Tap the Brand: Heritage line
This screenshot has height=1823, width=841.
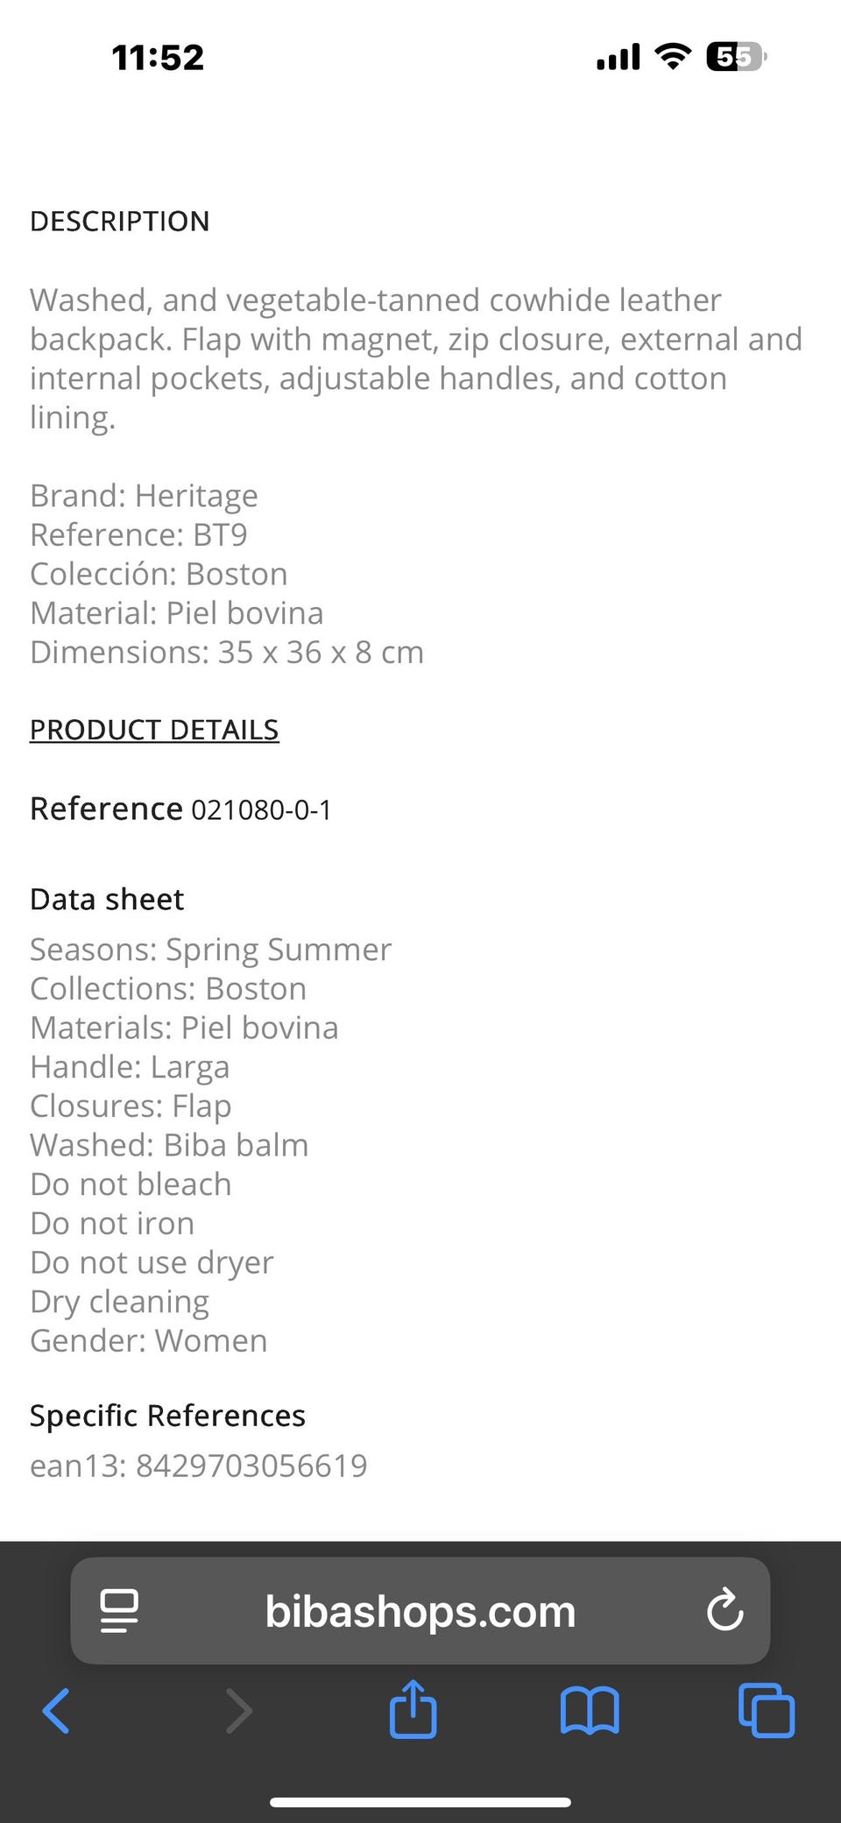(x=144, y=496)
